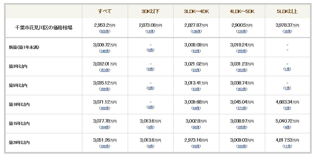
Task: Open the 502件 link under すべて
Action: 105,31
